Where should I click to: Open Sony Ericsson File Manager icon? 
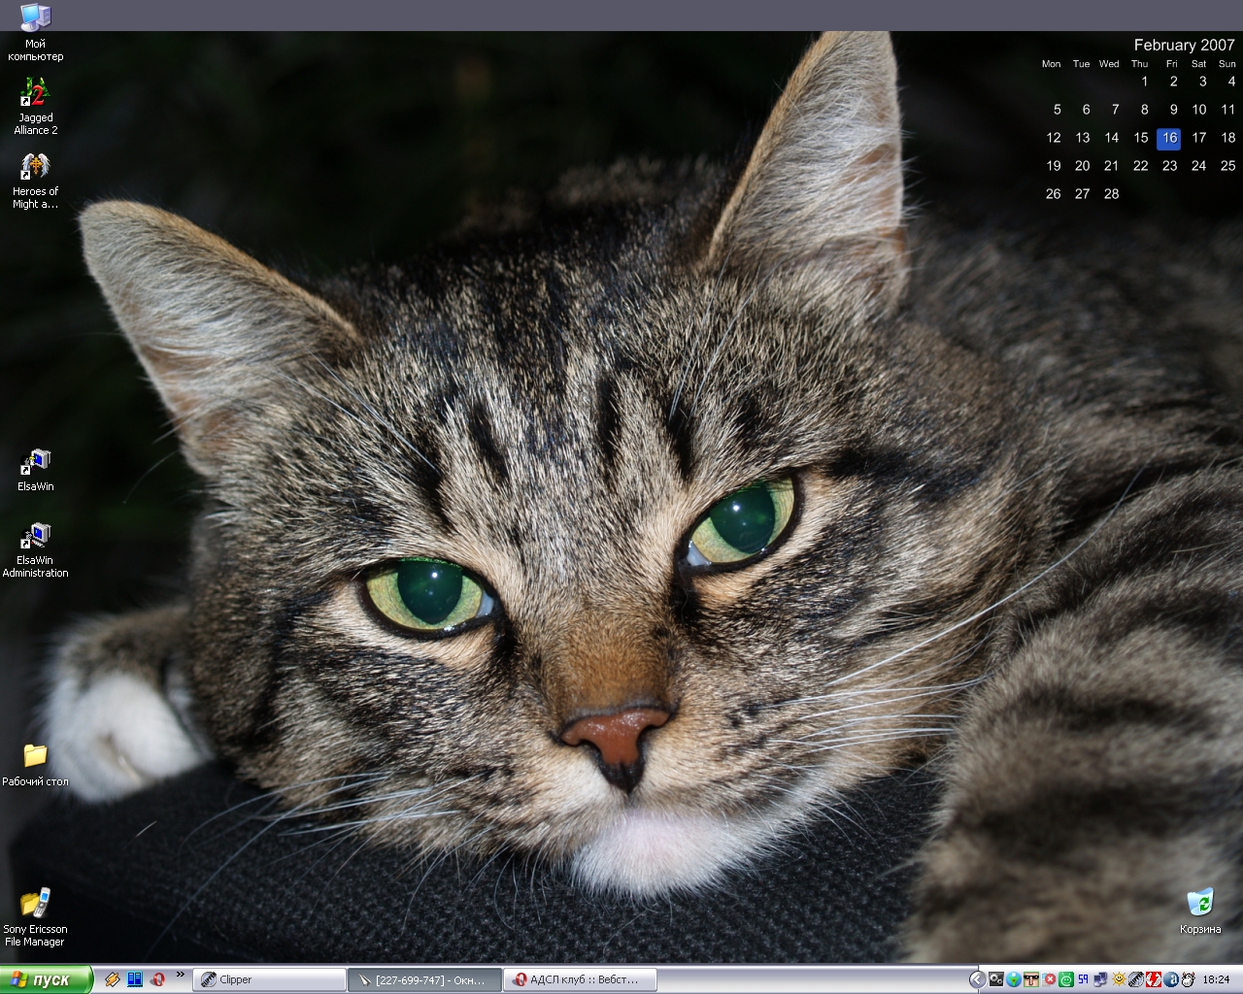(x=35, y=904)
